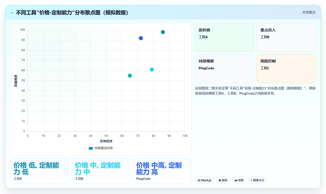Click the lightning bolt icon in header
The height and width of the screenshot is (194, 326).
[x=12, y=13]
